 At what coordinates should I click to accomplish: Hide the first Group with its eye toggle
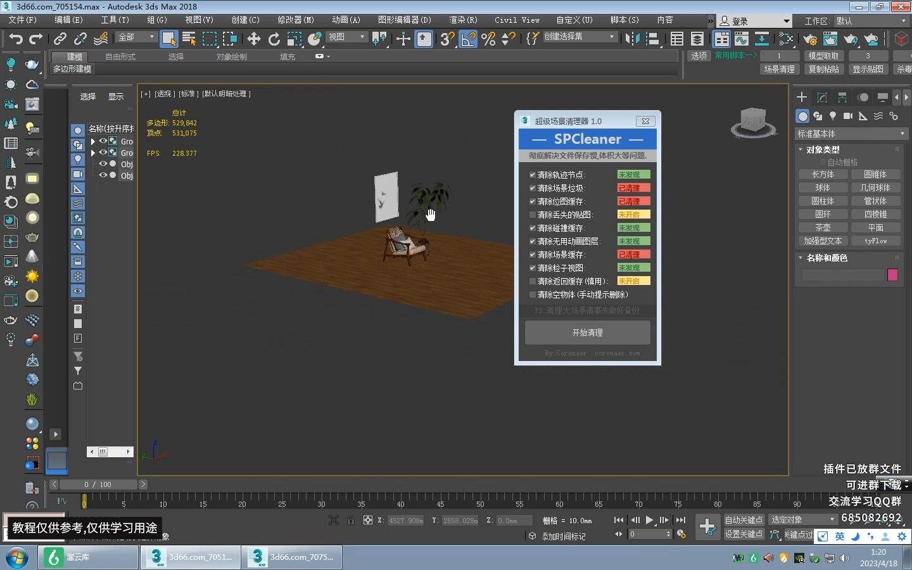point(103,141)
